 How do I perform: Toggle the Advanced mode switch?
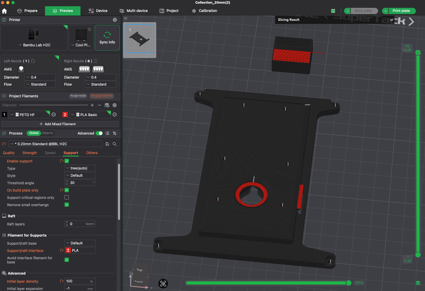[x=99, y=133]
